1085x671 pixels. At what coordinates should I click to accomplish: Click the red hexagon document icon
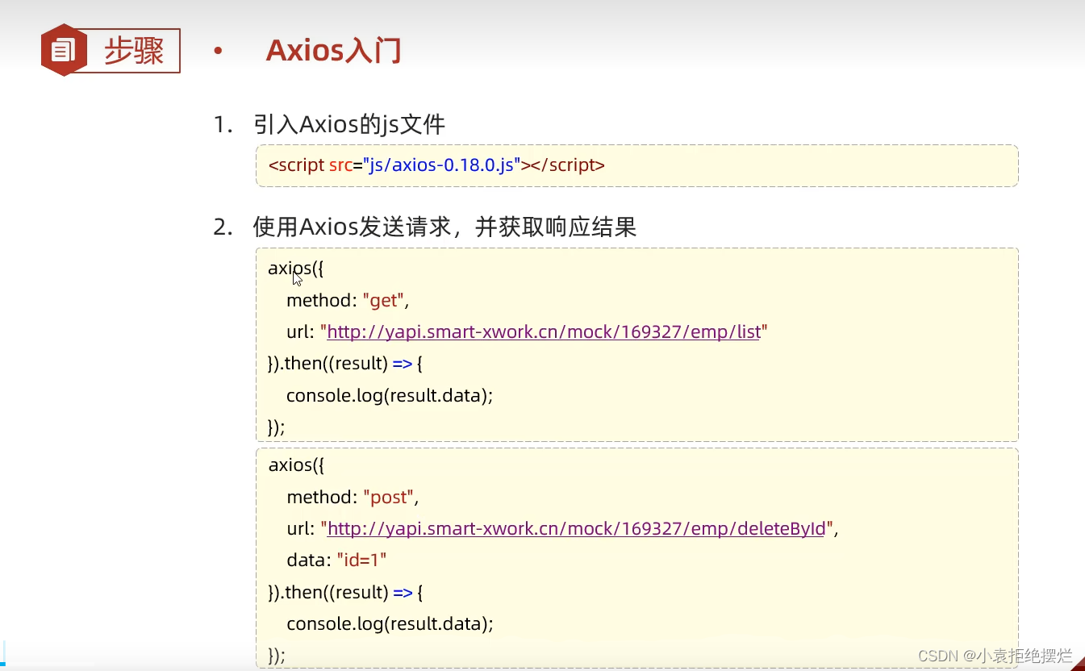[x=63, y=50]
